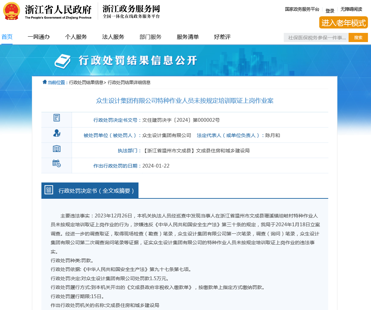Screen dimensions: 371x310
Task: Open the 一网通办 menu item
Action: [x=39, y=37]
